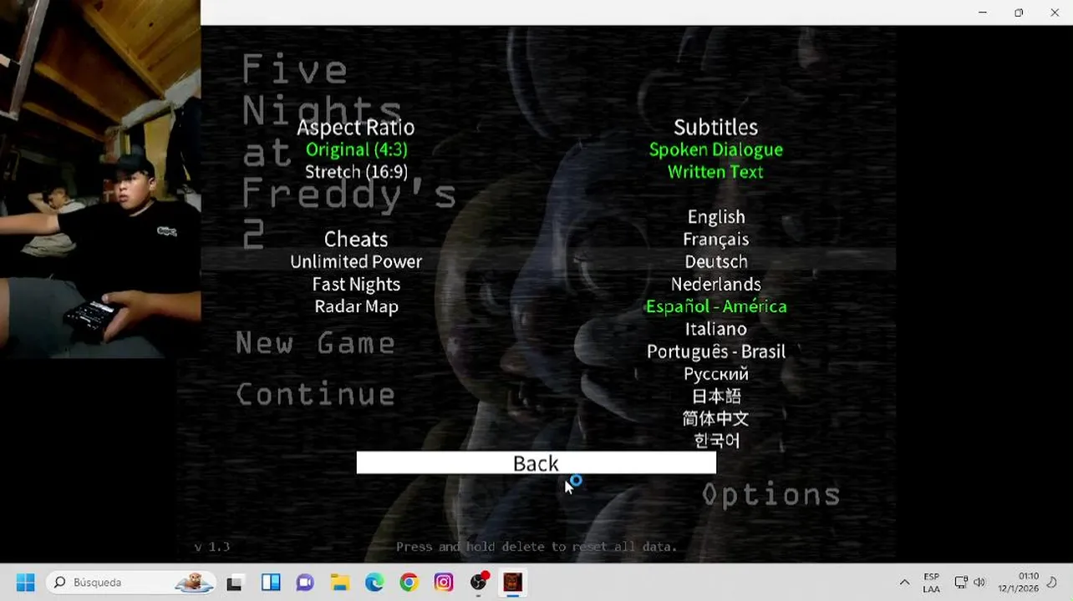The height and width of the screenshot is (601, 1073).
Task: Toggle the Unlimited Power cheat
Action: click(x=356, y=261)
